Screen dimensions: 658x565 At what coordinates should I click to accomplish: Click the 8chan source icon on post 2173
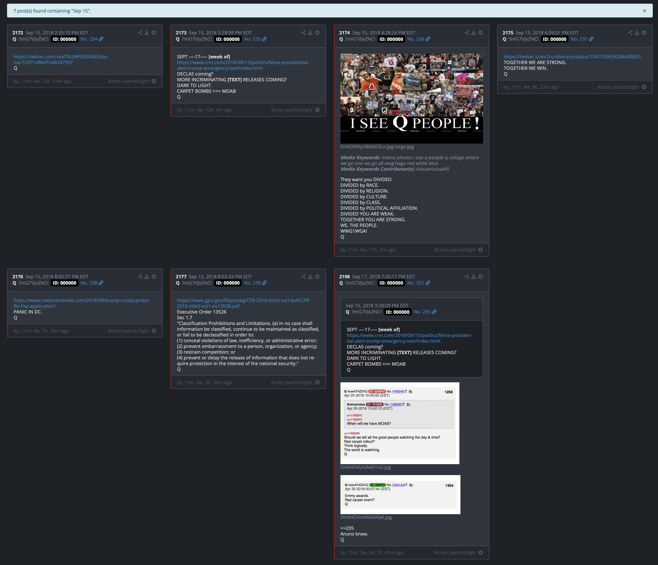tap(317, 110)
